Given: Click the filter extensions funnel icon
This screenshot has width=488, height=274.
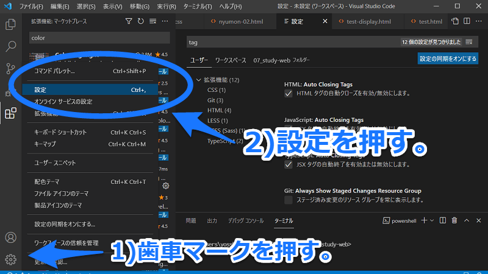Looking at the screenshot, I should coord(129,21).
